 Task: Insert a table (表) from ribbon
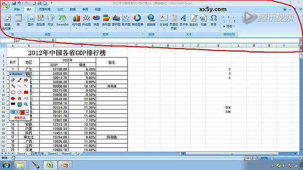click(18, 20)
